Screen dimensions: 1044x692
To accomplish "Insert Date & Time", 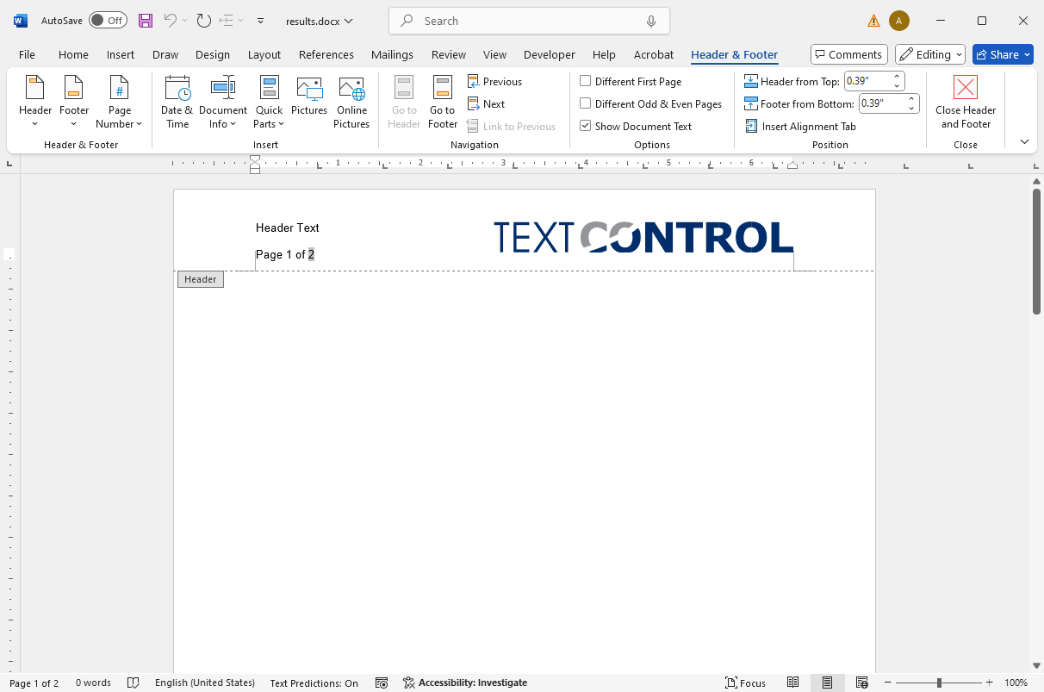I will click(x=177, y=102).
